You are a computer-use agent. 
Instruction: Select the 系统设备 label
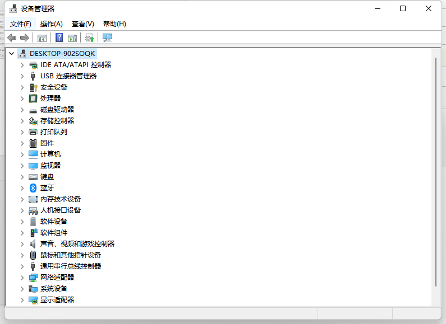pyautogui.click(x=54, y=289)
